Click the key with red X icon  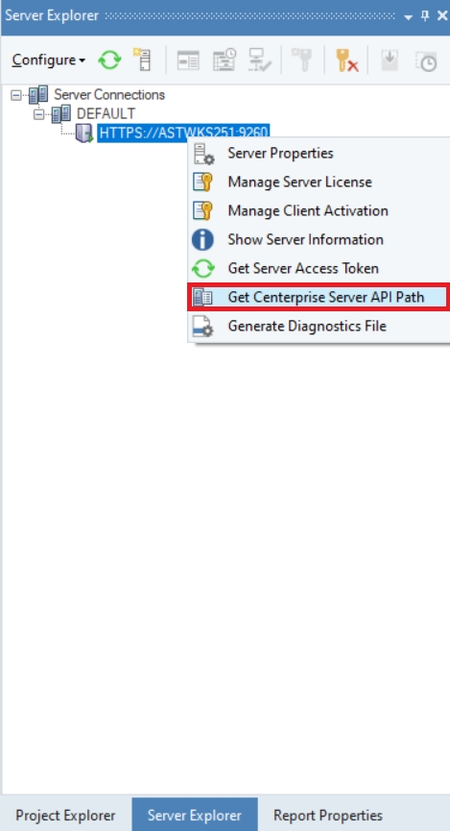[346, 60]
